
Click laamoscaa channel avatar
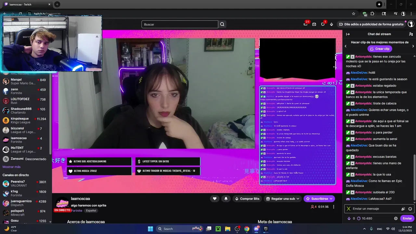pos(62,204)
